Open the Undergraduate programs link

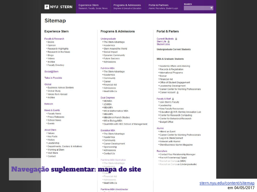[x=108, y=39]
